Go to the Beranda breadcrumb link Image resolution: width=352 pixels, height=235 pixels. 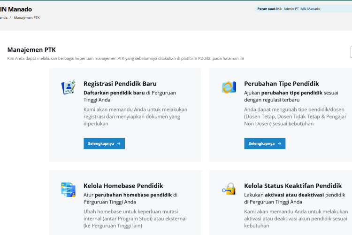pyautogui.click(x=3, y=17)
